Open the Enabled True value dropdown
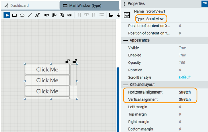 [x=182, y=55]
